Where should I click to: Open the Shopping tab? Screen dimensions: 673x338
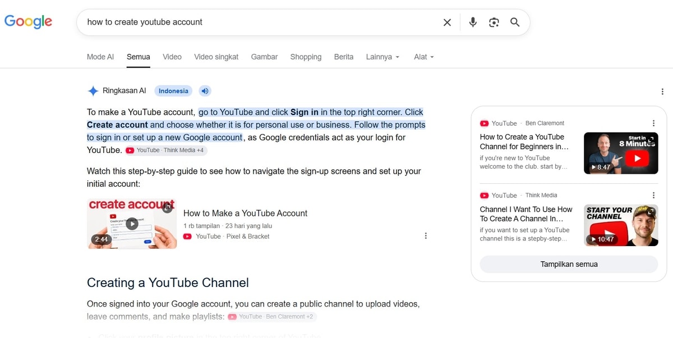click(x=306, y=57)
